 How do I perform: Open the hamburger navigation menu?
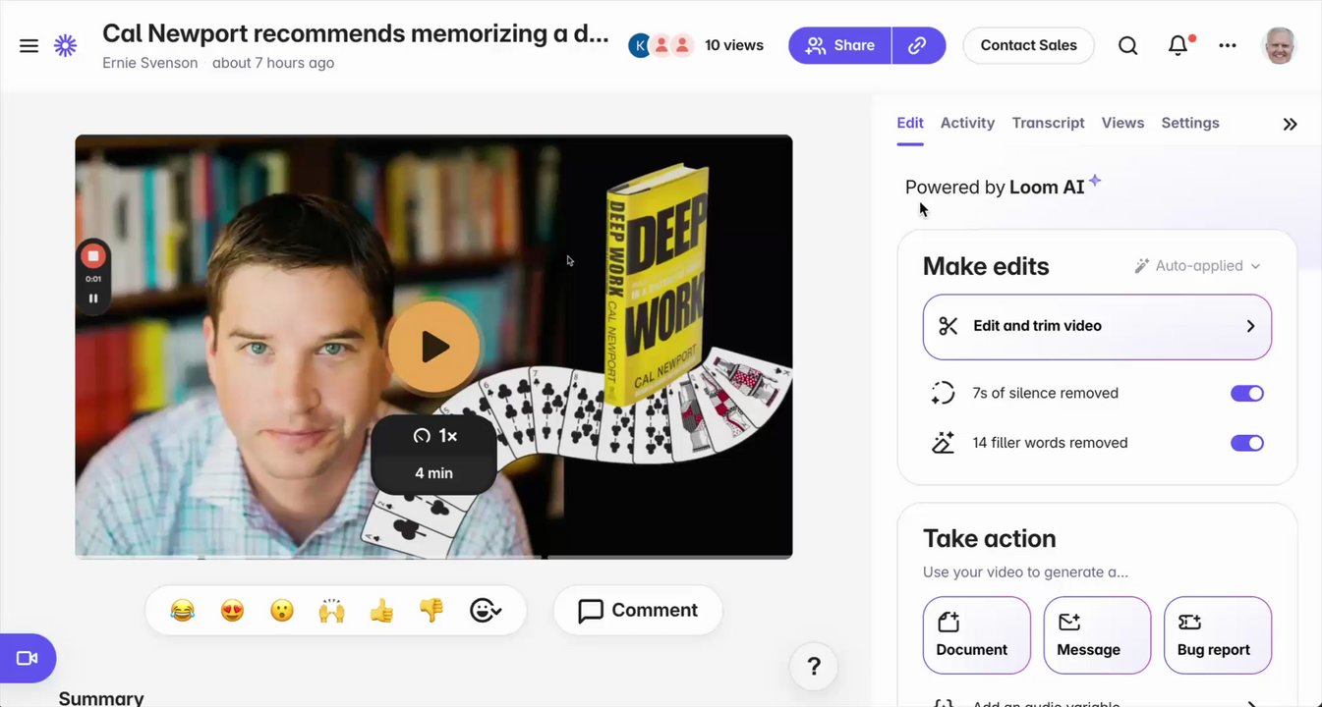[29, 46]
